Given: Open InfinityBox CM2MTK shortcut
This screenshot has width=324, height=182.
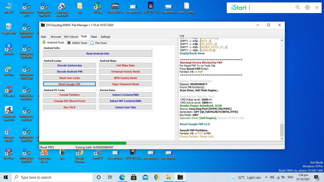Looking at the screenshot, I should coord(26,51).
